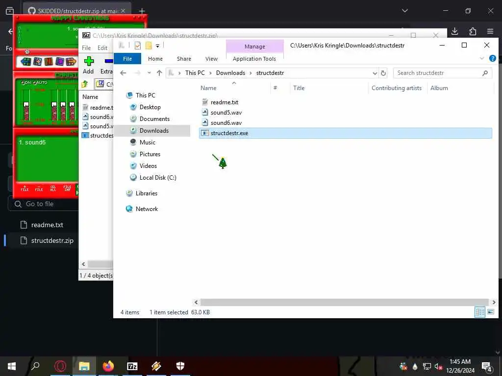Click the next track button in the Christmas player
The width and height of the screenshot is (502, 376).
[71, 61]
